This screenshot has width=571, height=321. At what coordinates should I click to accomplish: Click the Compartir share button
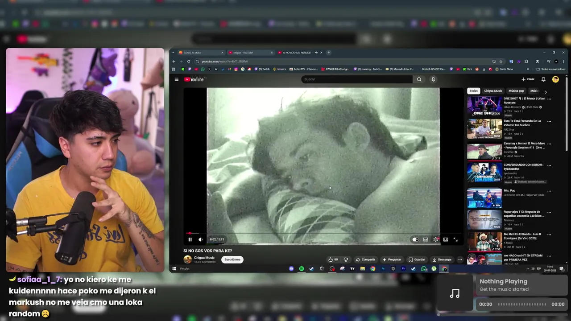[365, 259]
